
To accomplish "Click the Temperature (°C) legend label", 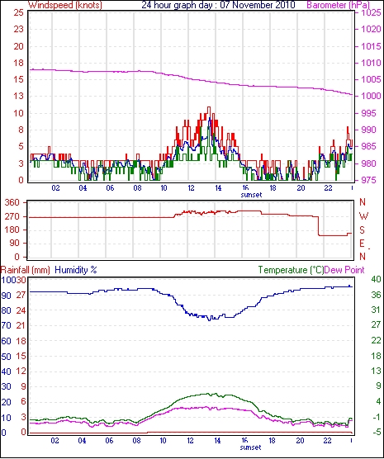I will (x=292, y=270).
